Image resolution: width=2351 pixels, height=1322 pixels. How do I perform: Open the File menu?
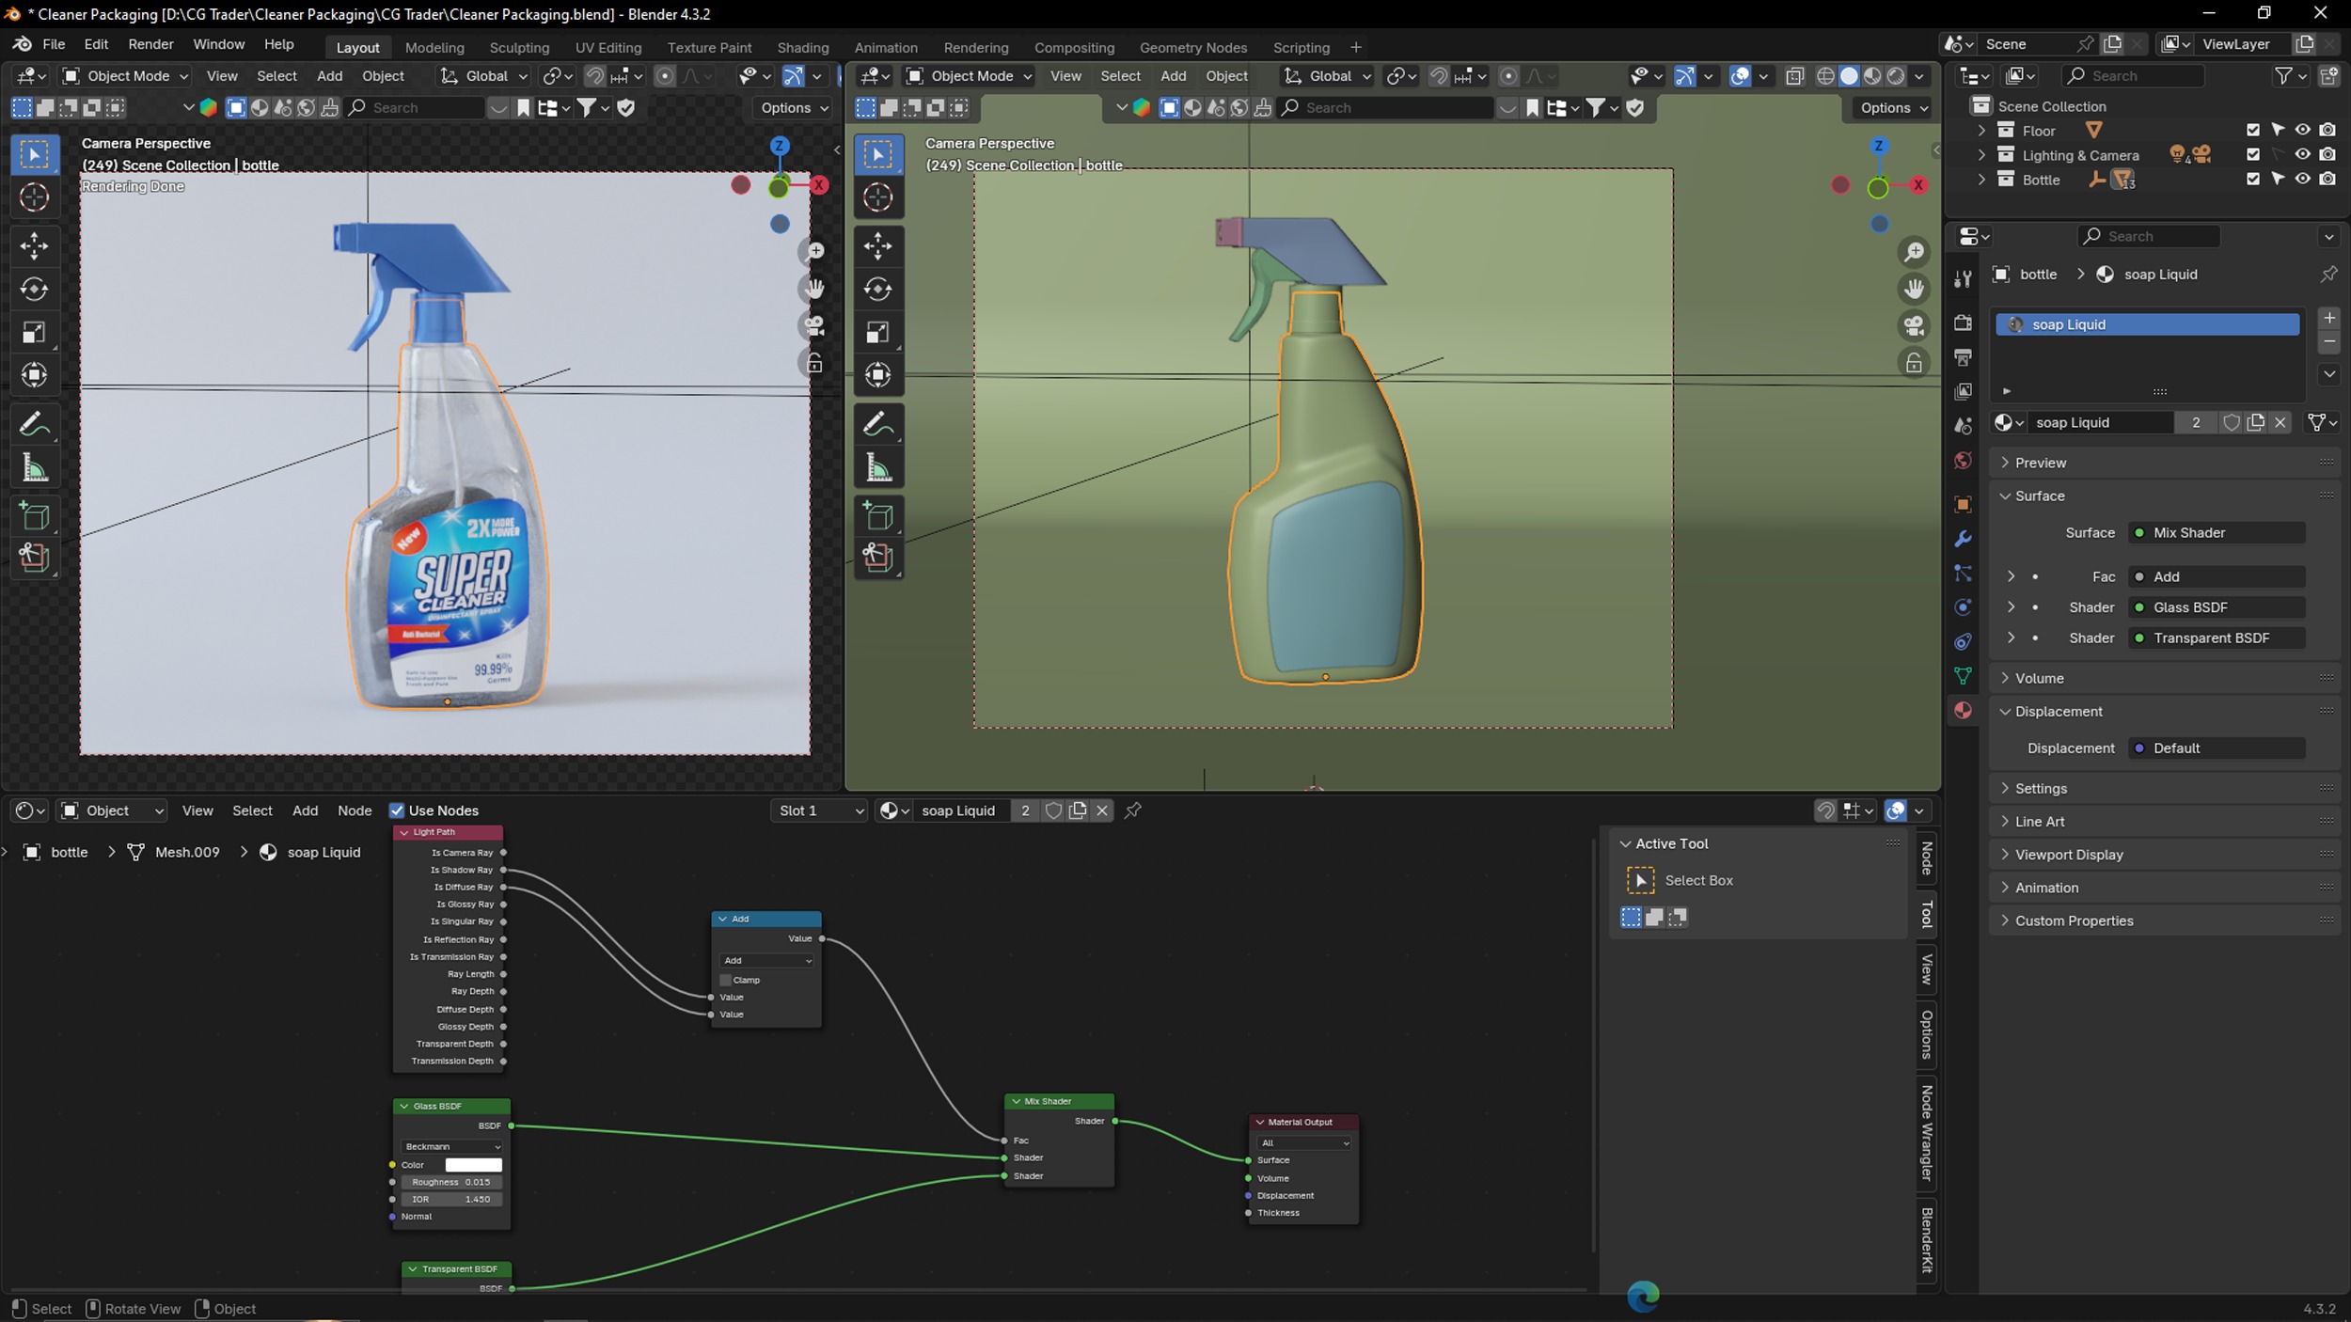tap(54, 44)
